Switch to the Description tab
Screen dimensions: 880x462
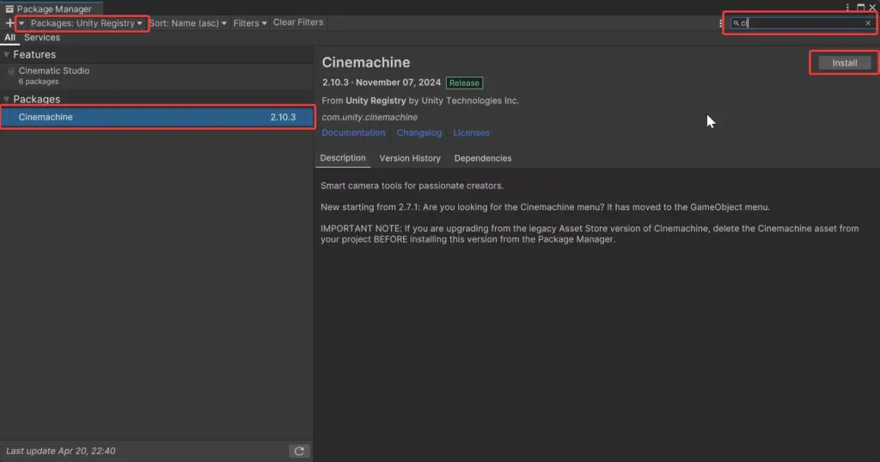[342, 158]
